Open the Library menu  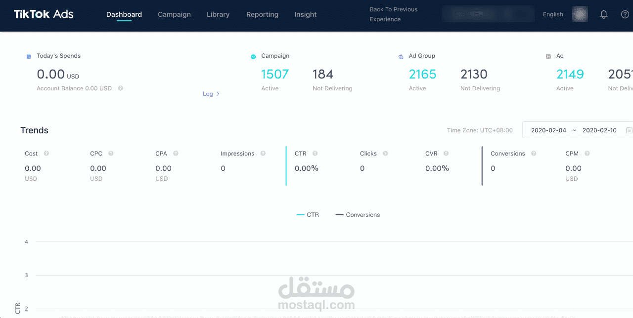pos(218,14)
